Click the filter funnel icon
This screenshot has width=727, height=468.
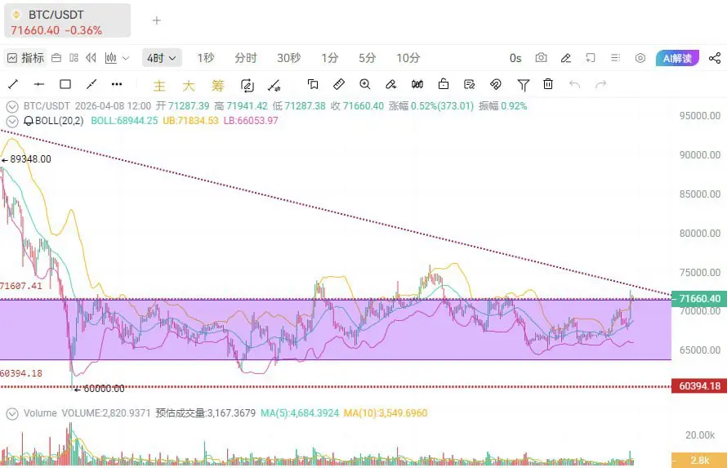(x=523, y=85)
